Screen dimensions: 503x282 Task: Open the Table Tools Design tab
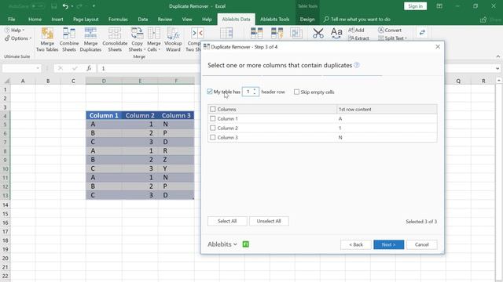click(307, 19)
